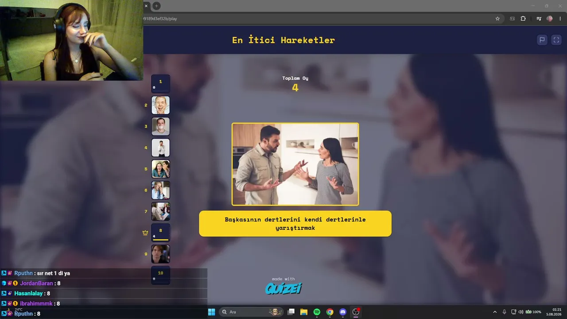
Task: Click the microphone icon in system tray
Action: pos(504,312)
